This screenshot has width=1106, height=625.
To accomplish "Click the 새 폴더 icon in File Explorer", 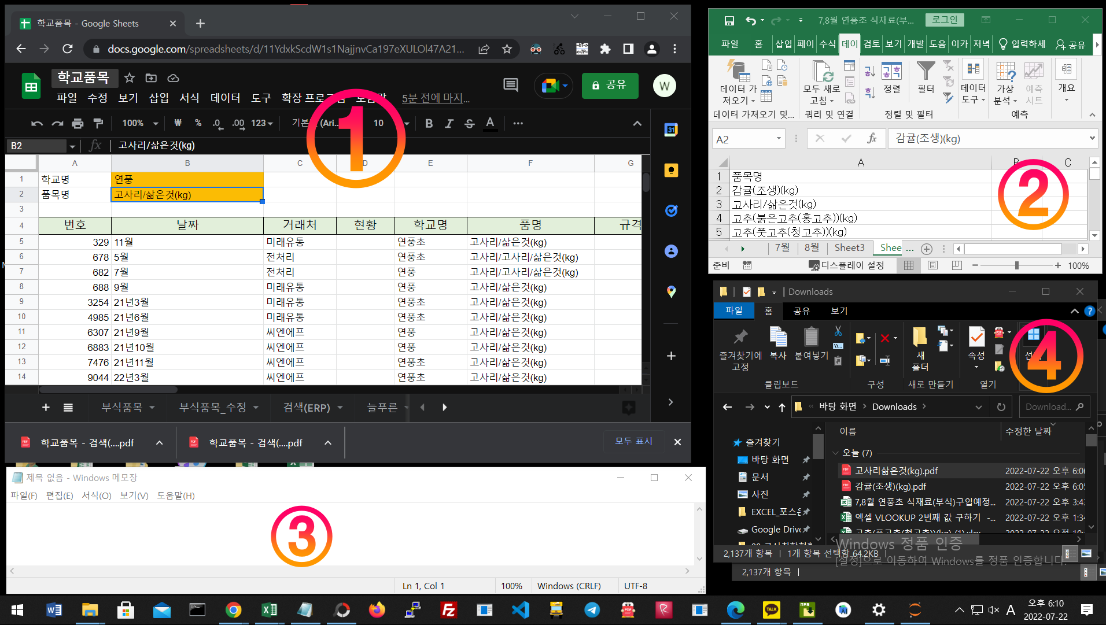I will (x=920, y=348).
